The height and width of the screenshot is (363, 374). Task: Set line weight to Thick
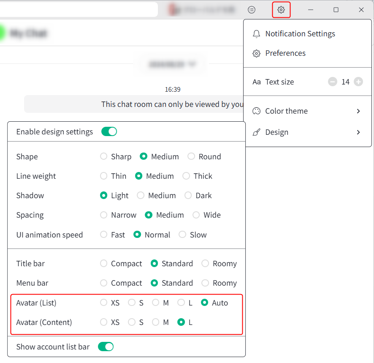tap(186, 176)
